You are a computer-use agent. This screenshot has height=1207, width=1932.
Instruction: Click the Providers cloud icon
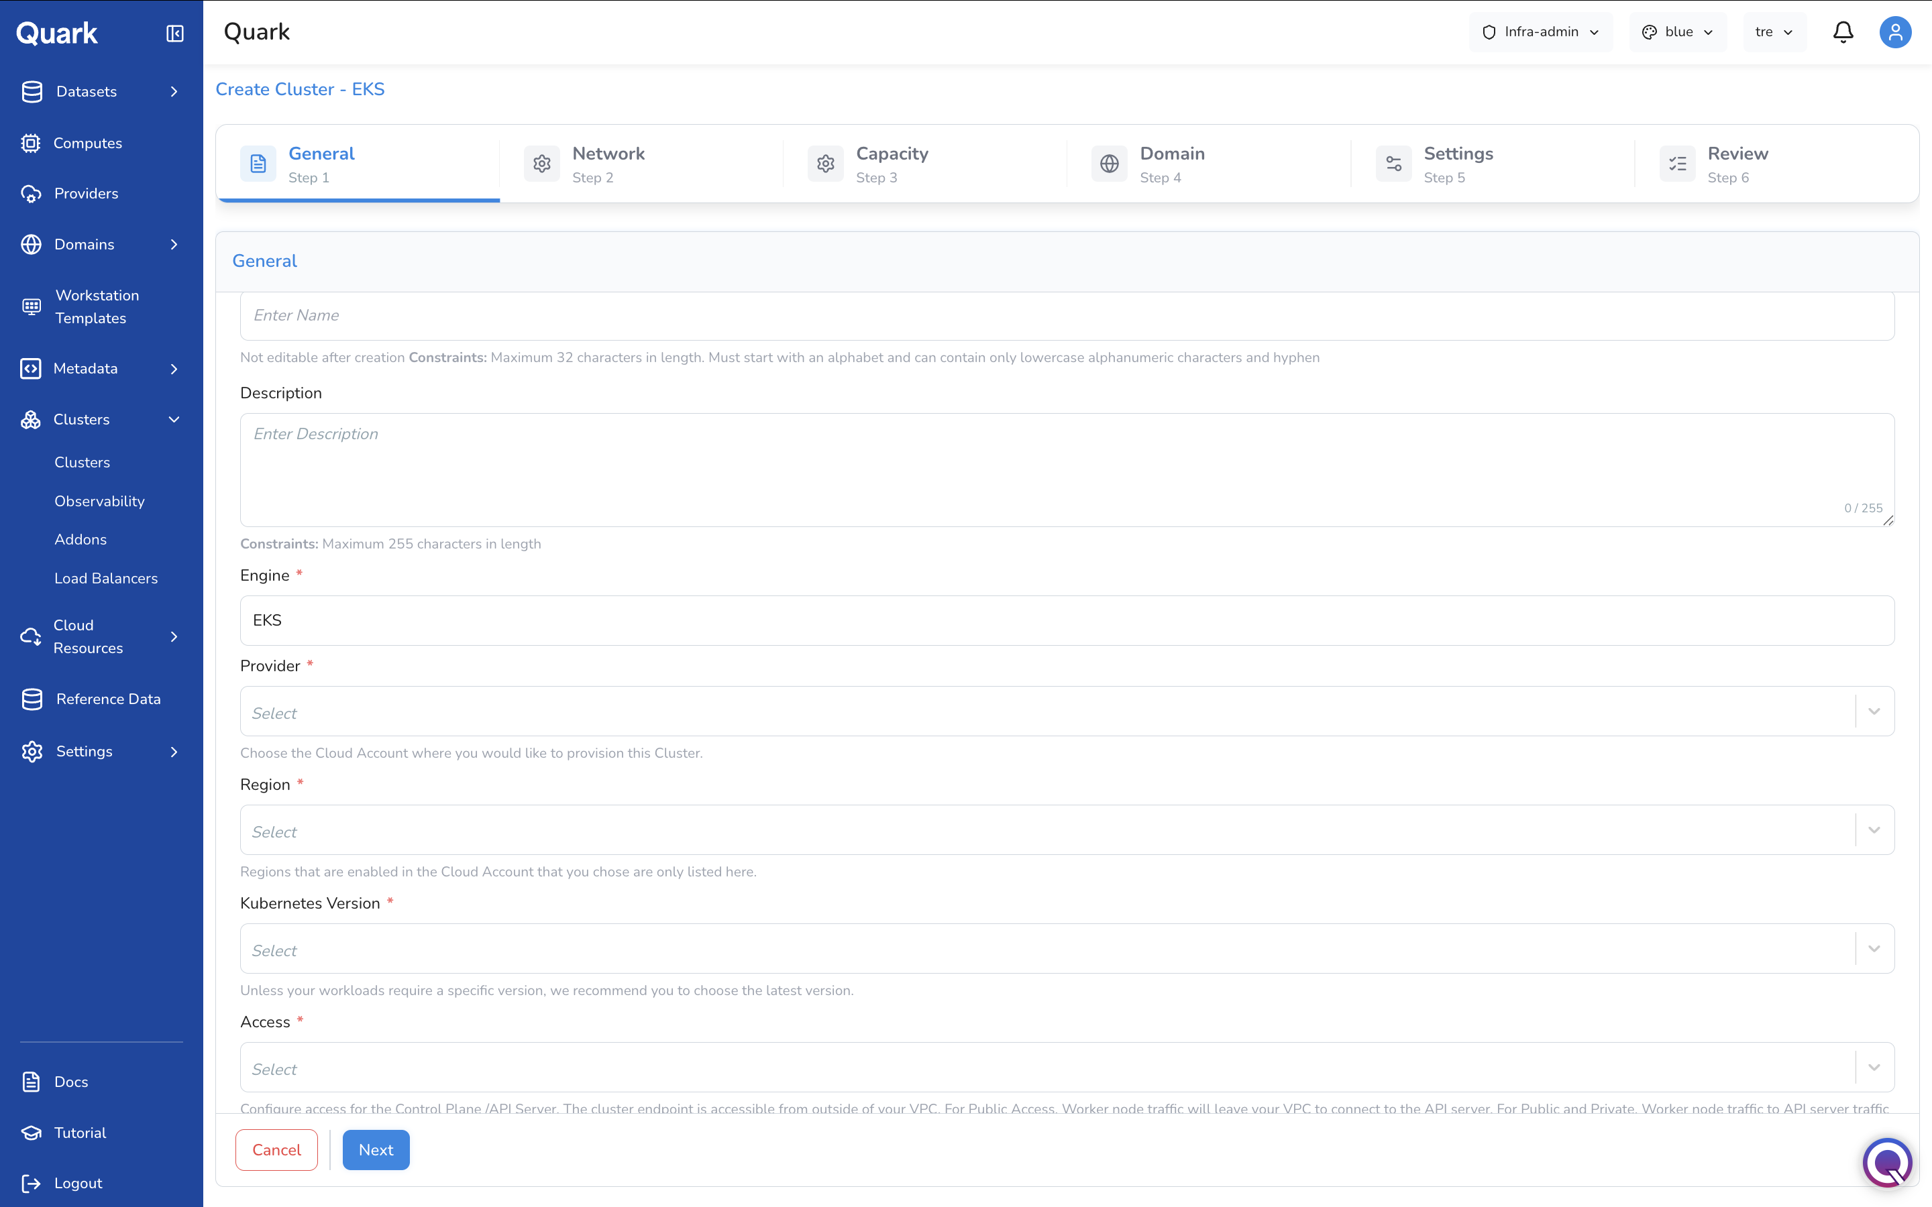coord(31,194)
